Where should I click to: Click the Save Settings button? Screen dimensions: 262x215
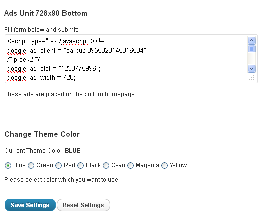tap(30, 205)
